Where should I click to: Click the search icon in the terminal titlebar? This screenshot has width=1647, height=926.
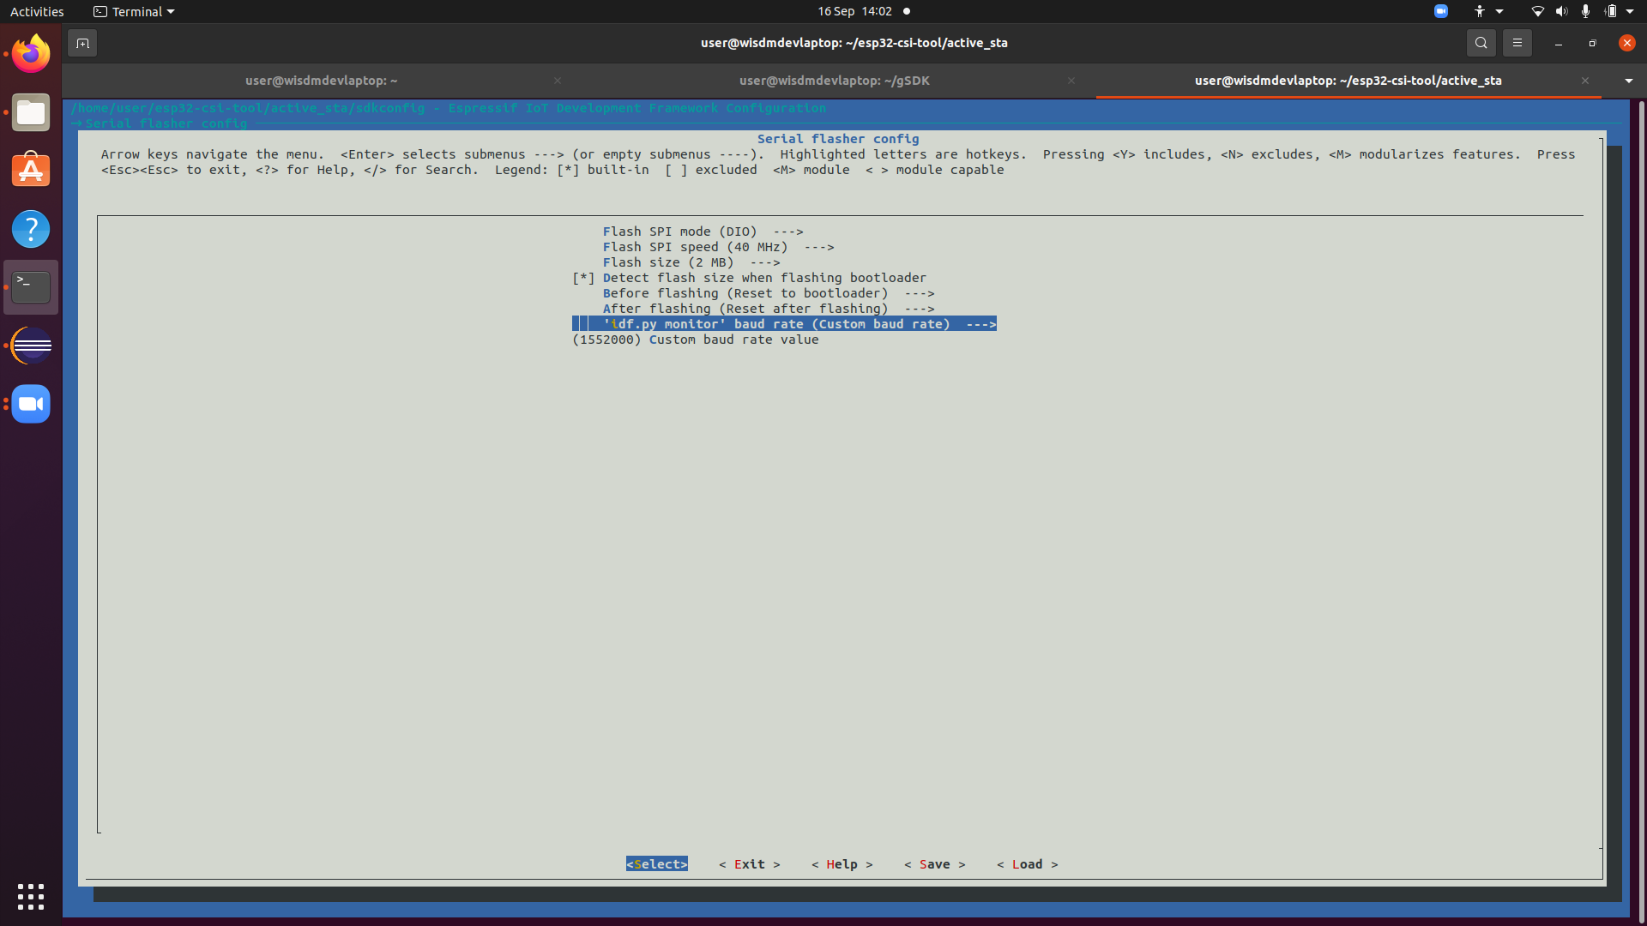1481,42
